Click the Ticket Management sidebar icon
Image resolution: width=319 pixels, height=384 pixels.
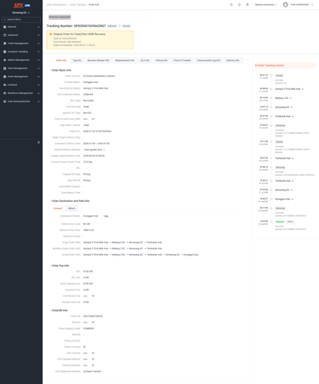5,44
